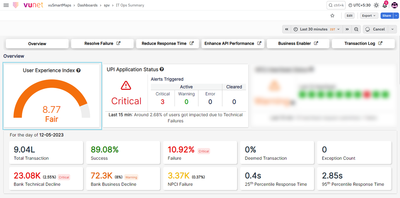This screenshot has height=198, width=400.
Task: Open the Resolve Failure tab
Action: click(102, 43)
